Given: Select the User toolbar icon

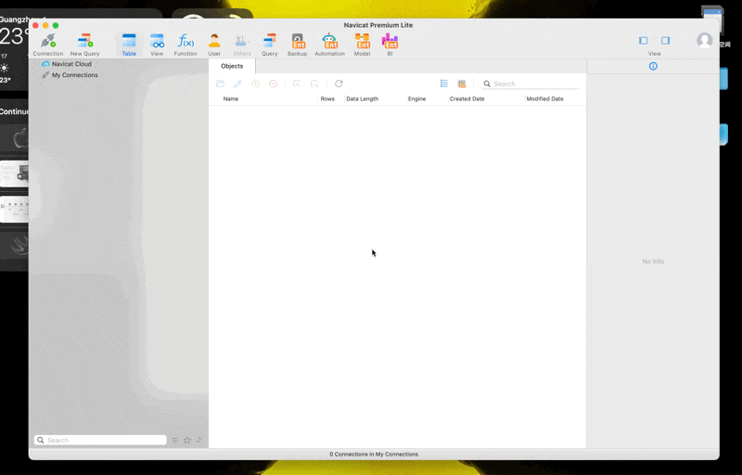Looking at the screenshot, I should 214,45.
